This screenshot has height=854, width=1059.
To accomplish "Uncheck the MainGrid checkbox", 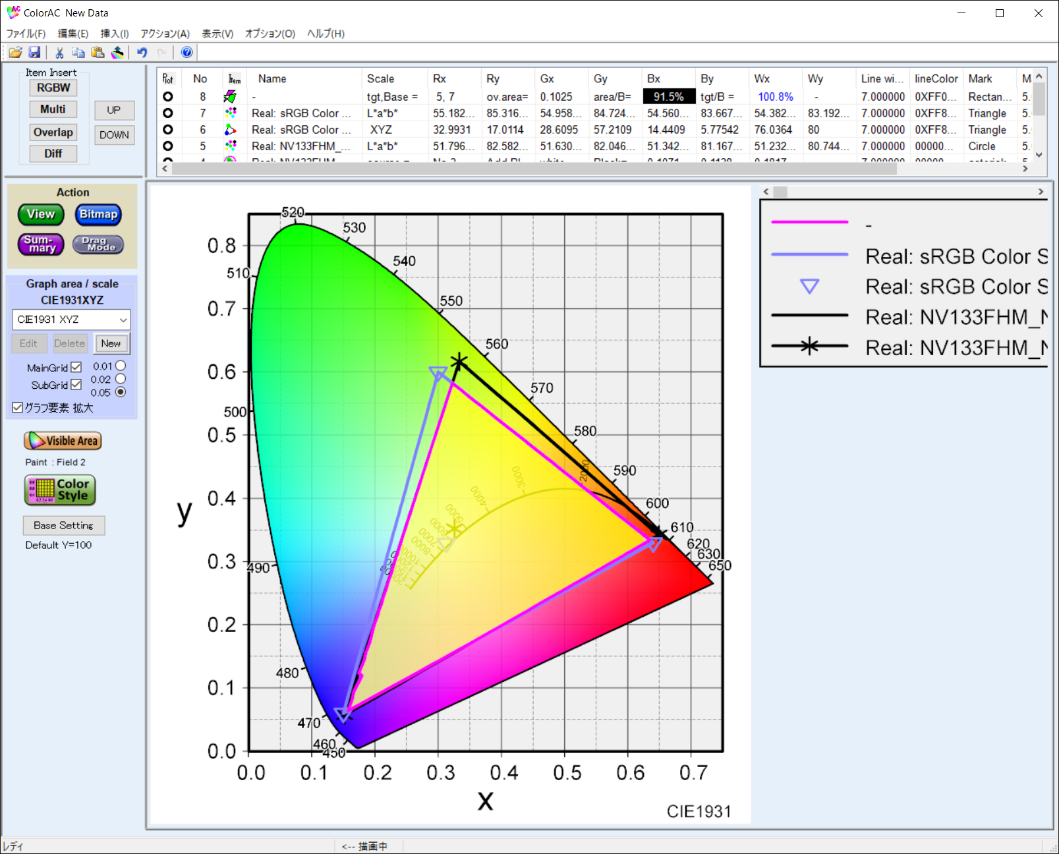I will (76, 367).
